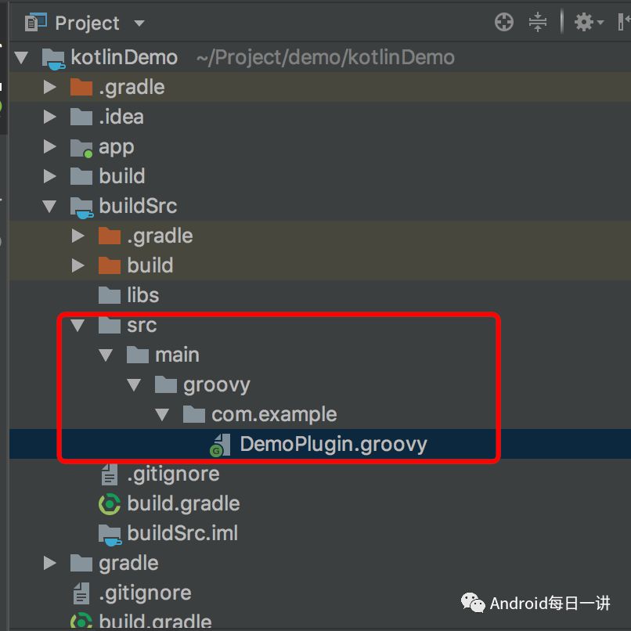This screenshot has height=631, width=631.
Task: Select the com.example package name
Action: [274, 415]
